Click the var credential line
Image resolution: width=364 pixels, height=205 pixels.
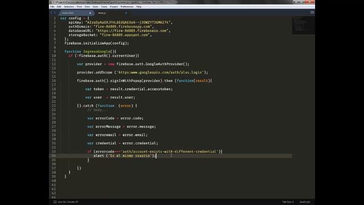(123, 143)
